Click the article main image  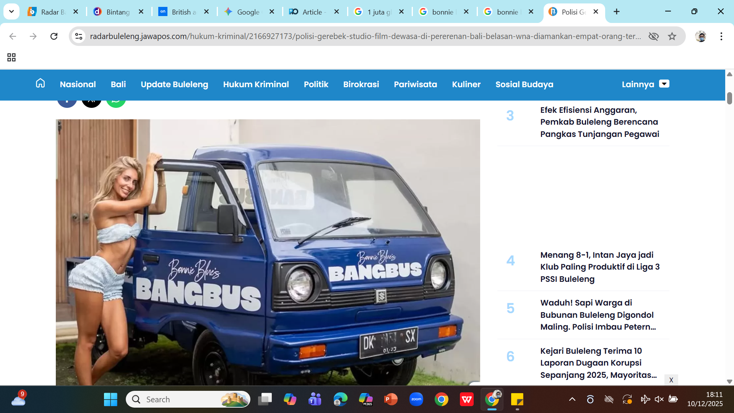pos(268,252)
